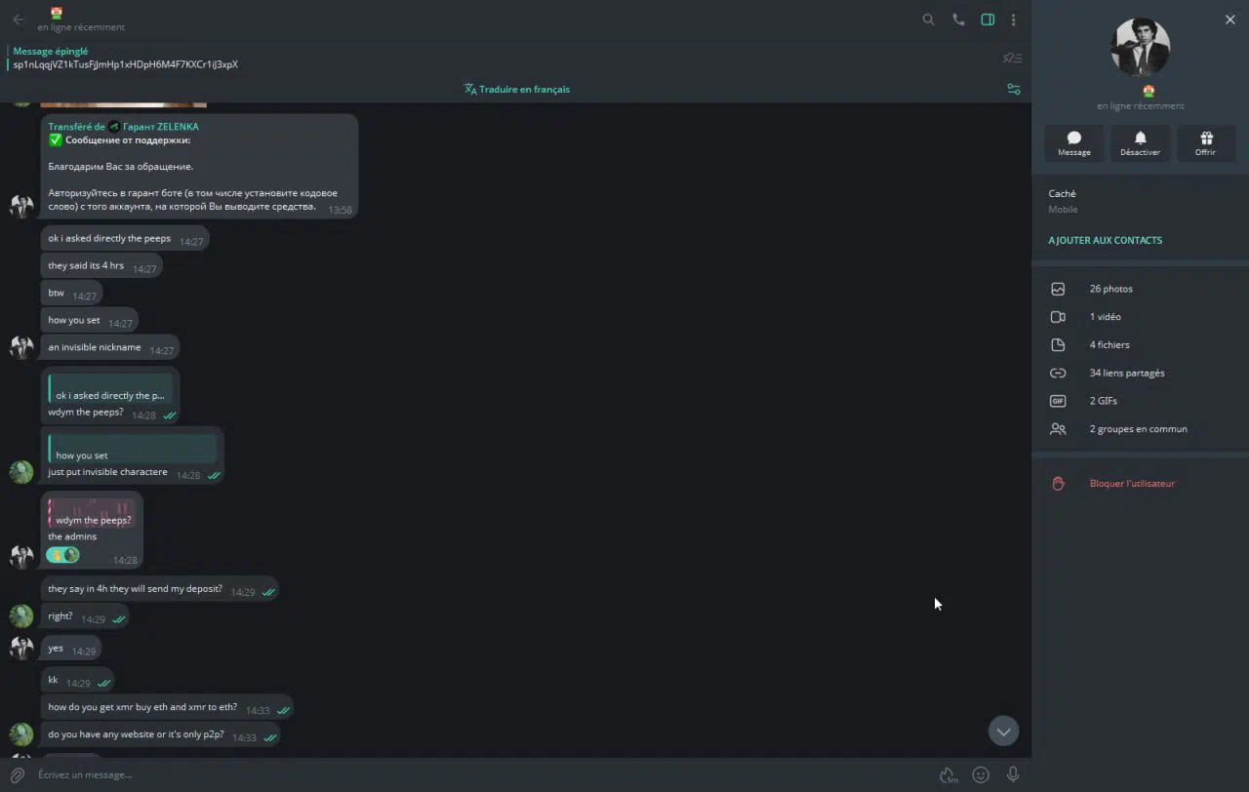The height and width of the screenshot is (792, 1249).
Task: Toggle the right profile side panel
Action: 987,20
